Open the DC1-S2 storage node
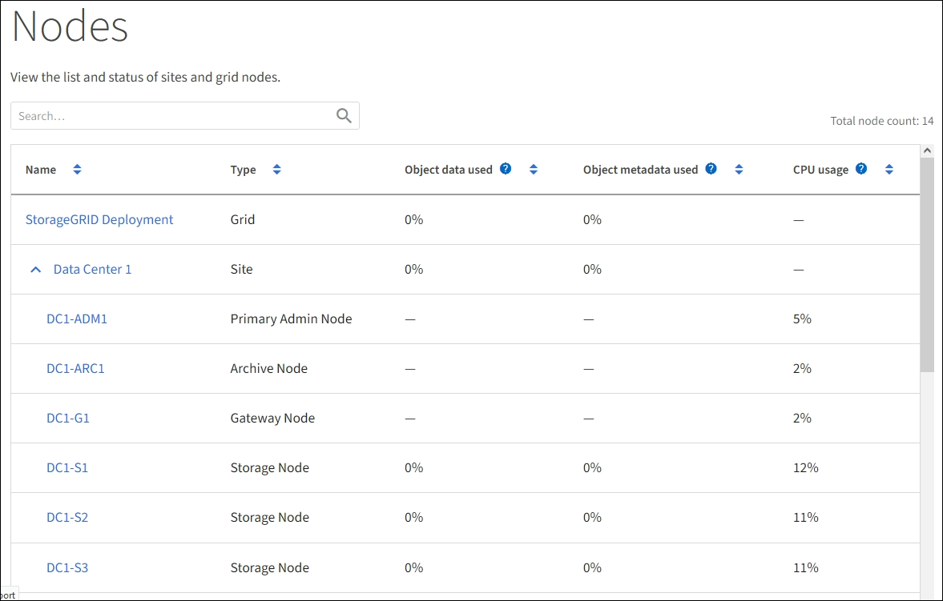Viewport: 943px width, 601px height. coord(67,517)
